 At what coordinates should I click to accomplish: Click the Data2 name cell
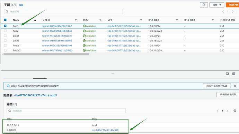tap(16, 40)
